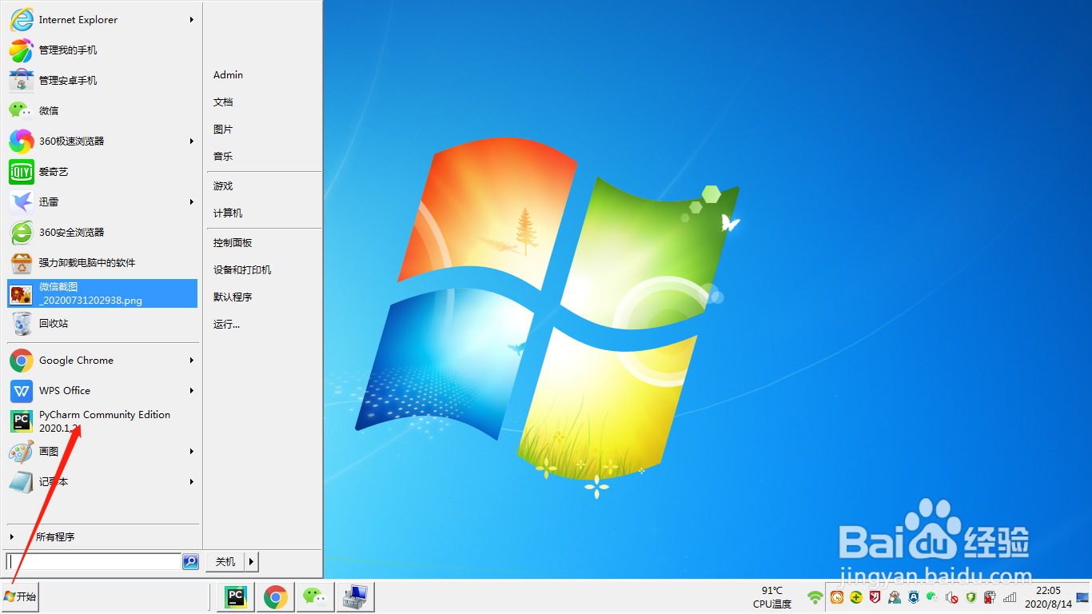Image resolution: width=1092 pixels, height=614 pixels.
Task: Launch 微信 from the Start menu list
Action: pyautogui.click(x=102, y=110)
